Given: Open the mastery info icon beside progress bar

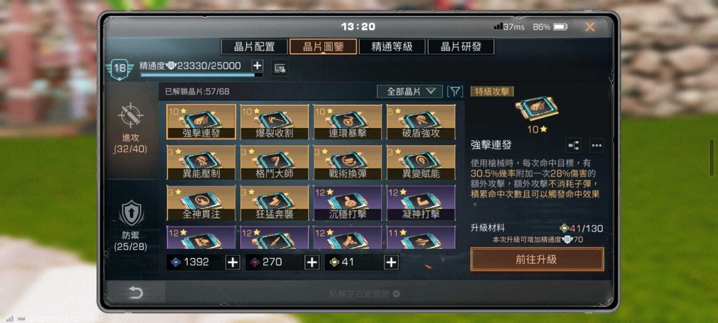Looking at the screenshot, I should (x=279, y=69).
